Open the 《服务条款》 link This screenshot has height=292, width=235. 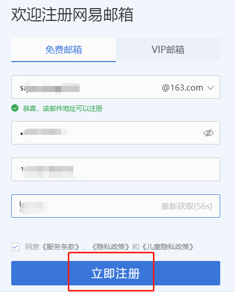tap(61, 247)
